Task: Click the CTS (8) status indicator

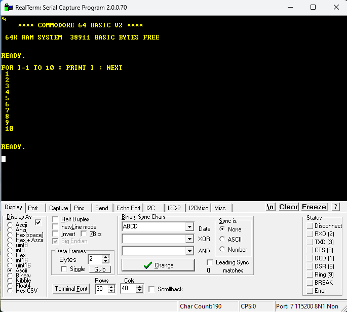Action: (310, 250)
